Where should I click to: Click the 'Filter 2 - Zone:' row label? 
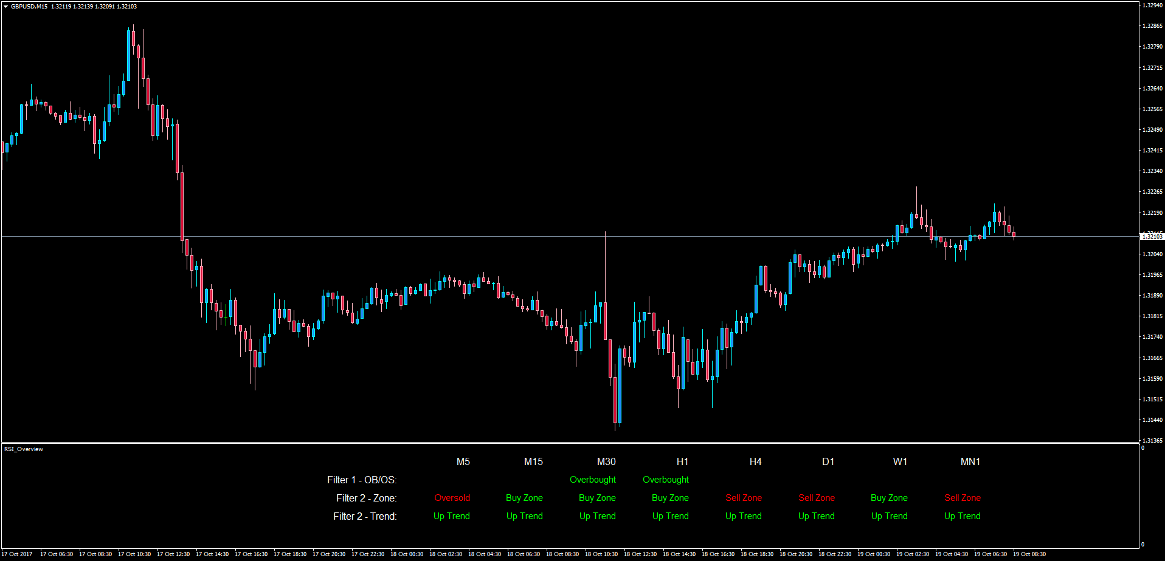click(367, 498)
